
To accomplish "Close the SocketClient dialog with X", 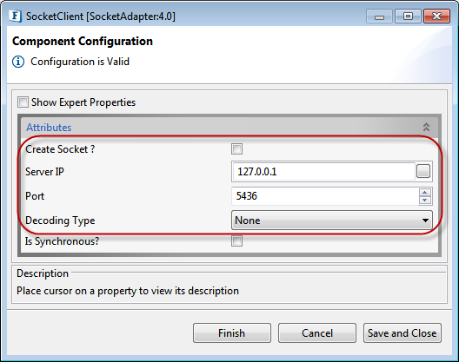I will [436, 16].
